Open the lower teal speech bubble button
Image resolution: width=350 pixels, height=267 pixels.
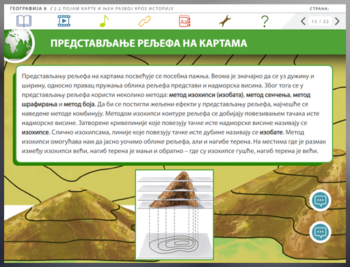320,232
